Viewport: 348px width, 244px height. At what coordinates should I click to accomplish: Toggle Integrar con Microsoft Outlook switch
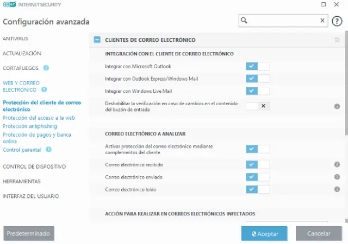click(x=257, y=66)
